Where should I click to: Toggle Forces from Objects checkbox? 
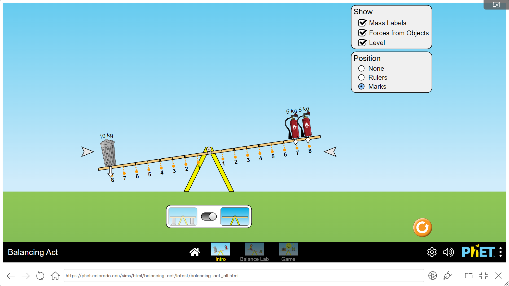point(362,33)
